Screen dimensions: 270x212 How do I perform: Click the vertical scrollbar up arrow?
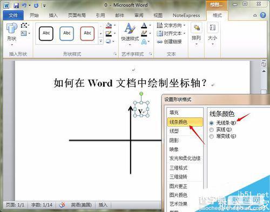coord(264,71)
